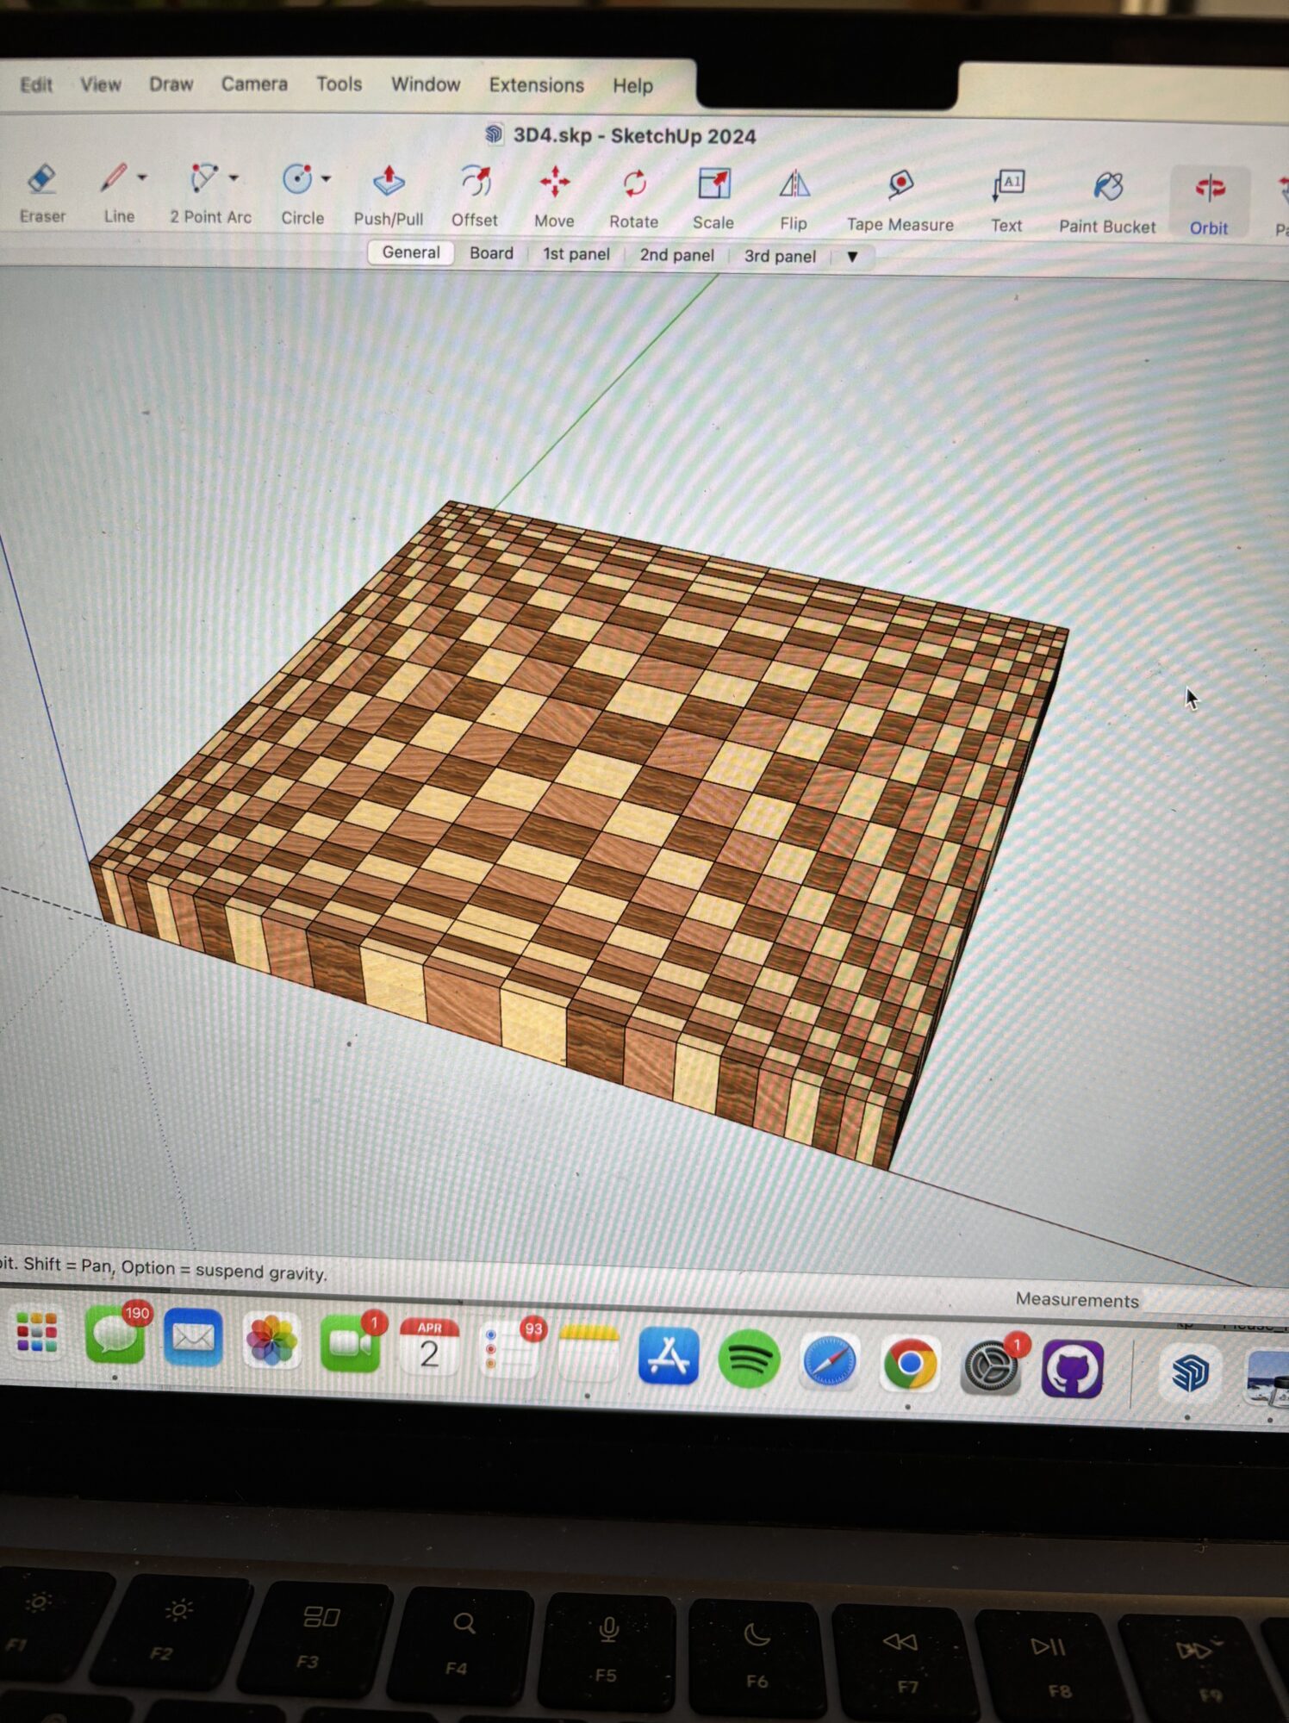Activate the Offset tool
Image resolution: width=1289 pixels, height=1723 pixels.
point(475,183)
